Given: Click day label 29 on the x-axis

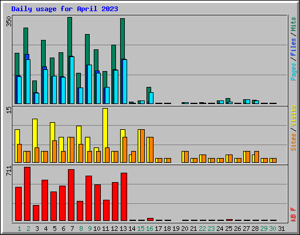Looking at the screenshot, I should (264, 229).
